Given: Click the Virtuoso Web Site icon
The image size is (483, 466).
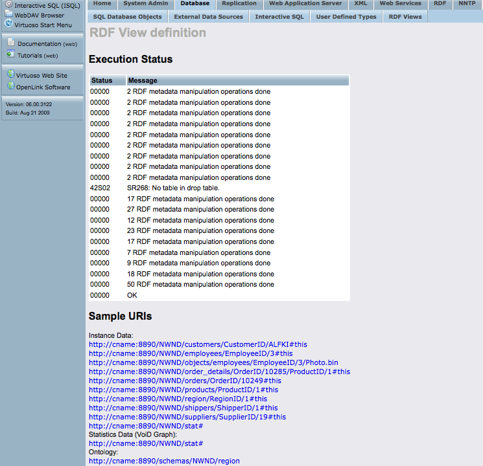Looking at the screenshot, I should (x=11, y=74).
